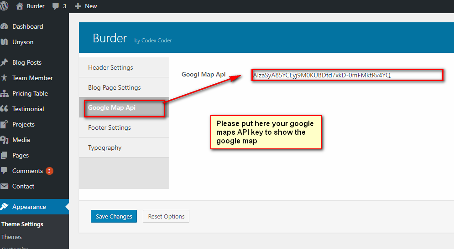Select Google Map Api tab

[x=124, y=107]
